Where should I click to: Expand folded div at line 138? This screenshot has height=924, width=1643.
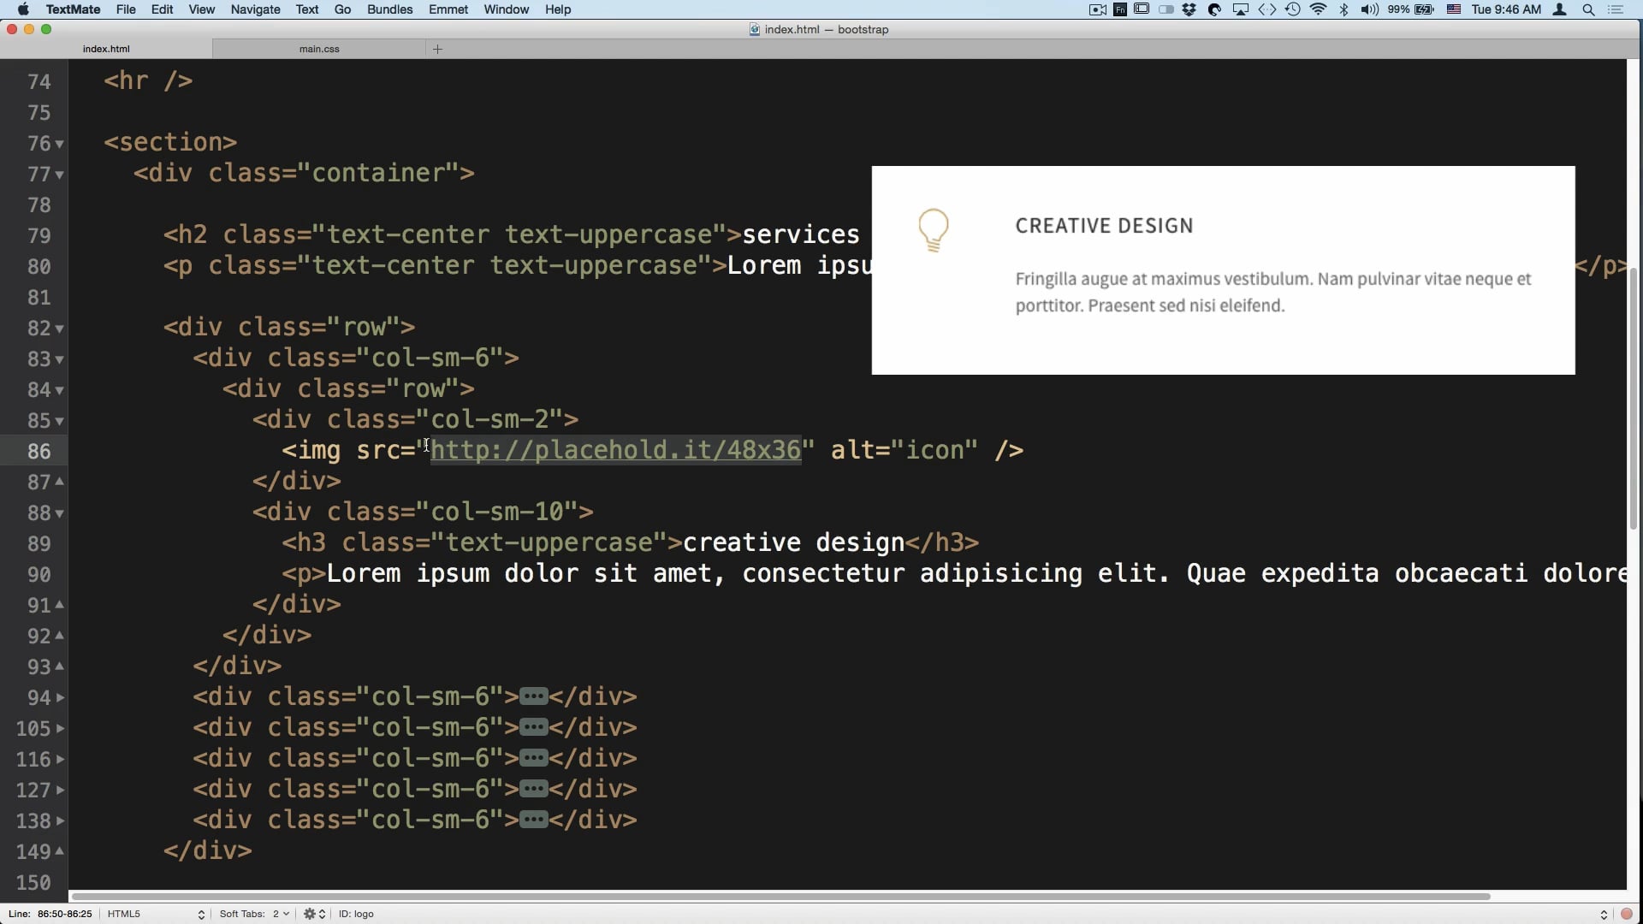pyautogui.click(x=60, y=821)
